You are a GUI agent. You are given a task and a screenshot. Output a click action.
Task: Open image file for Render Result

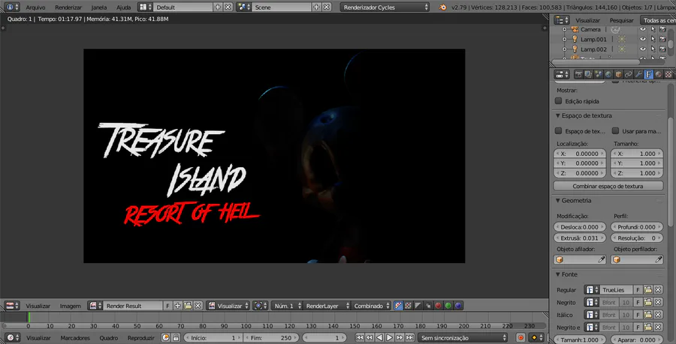[188, 306]
